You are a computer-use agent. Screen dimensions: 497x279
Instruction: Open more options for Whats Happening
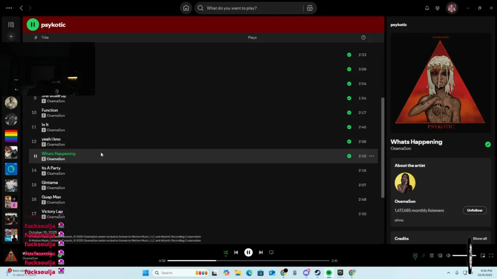372,156
